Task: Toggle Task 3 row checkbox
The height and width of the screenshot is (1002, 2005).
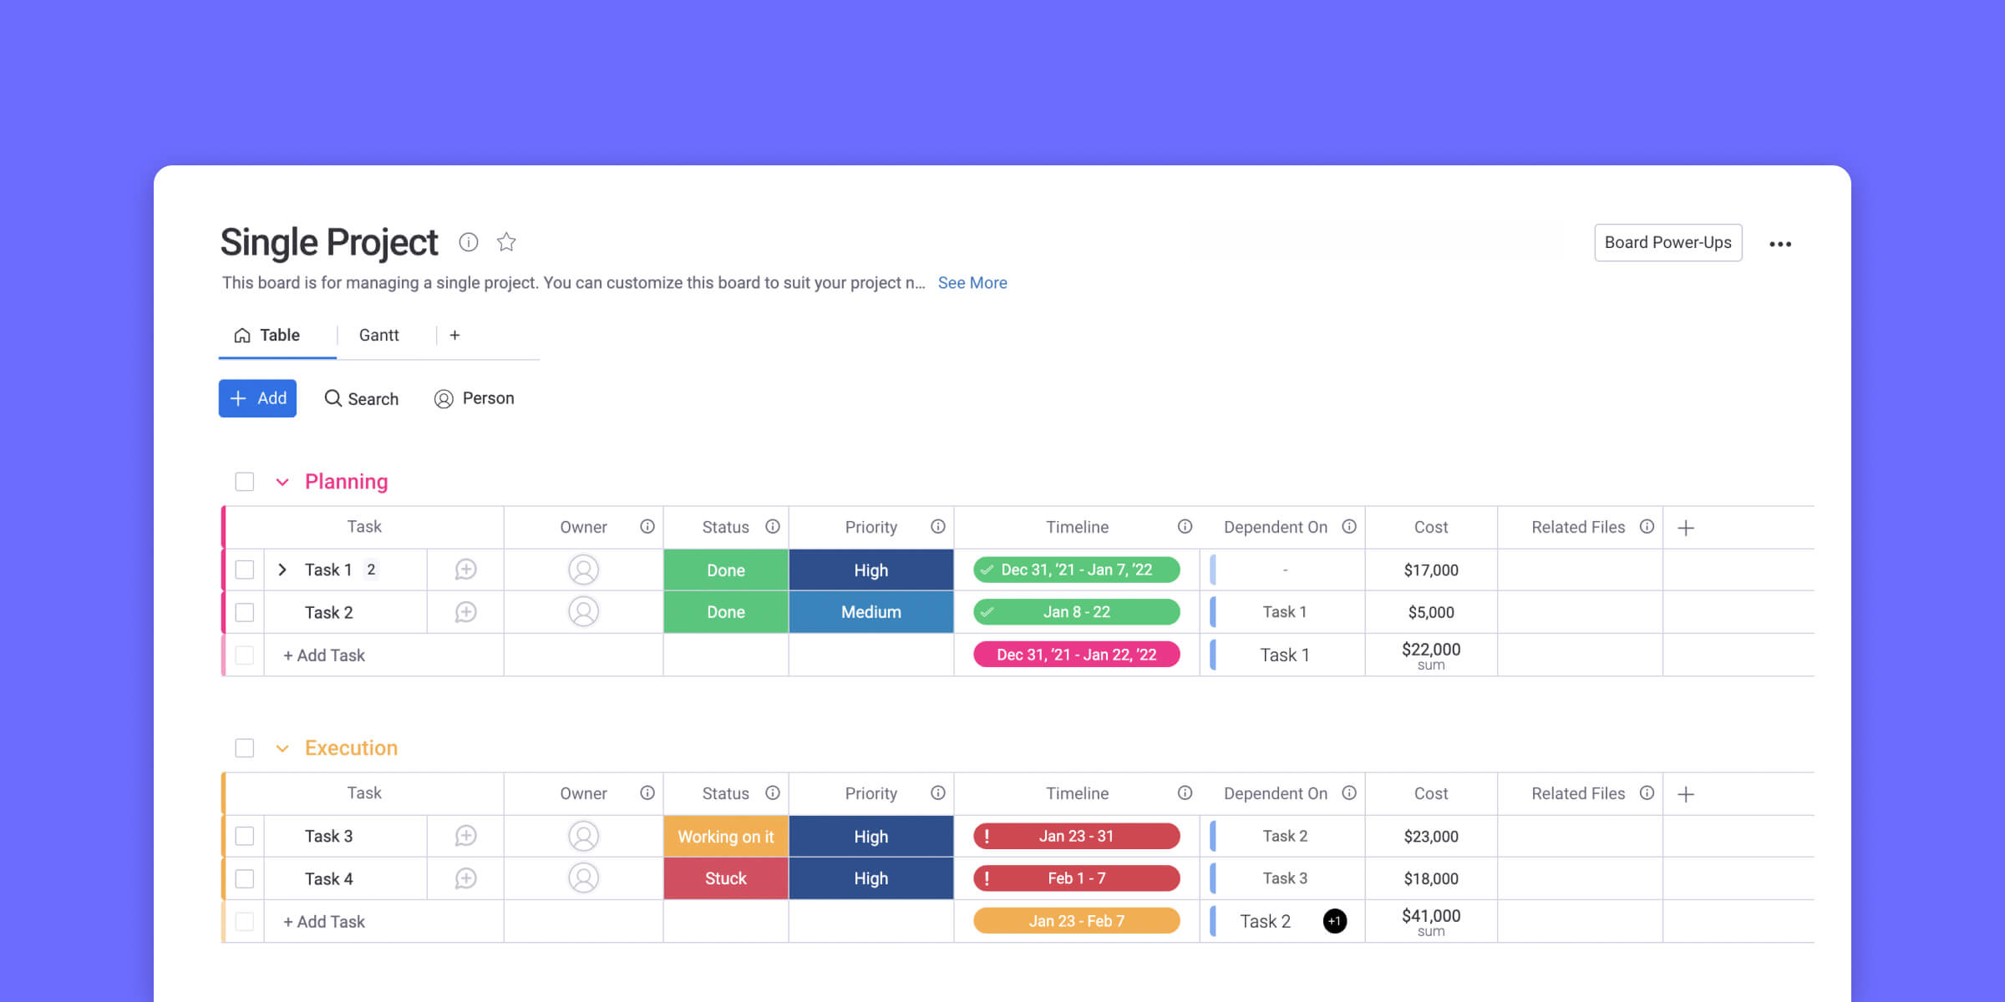Action: (x=246, y=836)
